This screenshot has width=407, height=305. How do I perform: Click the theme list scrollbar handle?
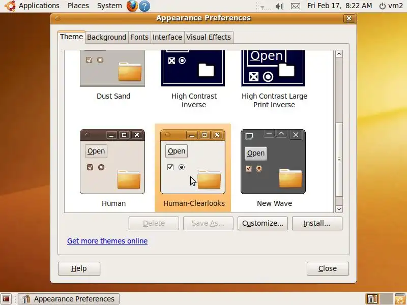pyautogui.click(x=339, y=160)
